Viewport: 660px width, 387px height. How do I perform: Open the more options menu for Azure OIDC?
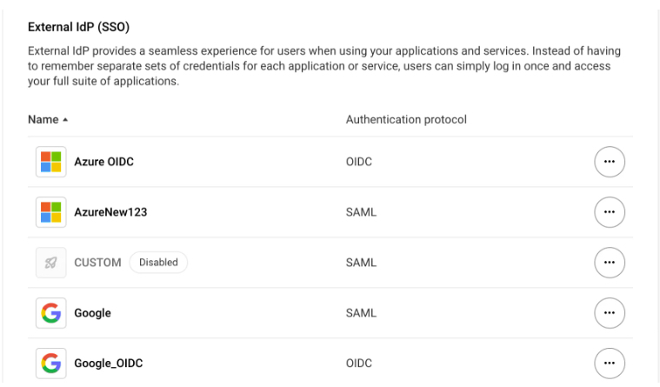click(609, 162)
